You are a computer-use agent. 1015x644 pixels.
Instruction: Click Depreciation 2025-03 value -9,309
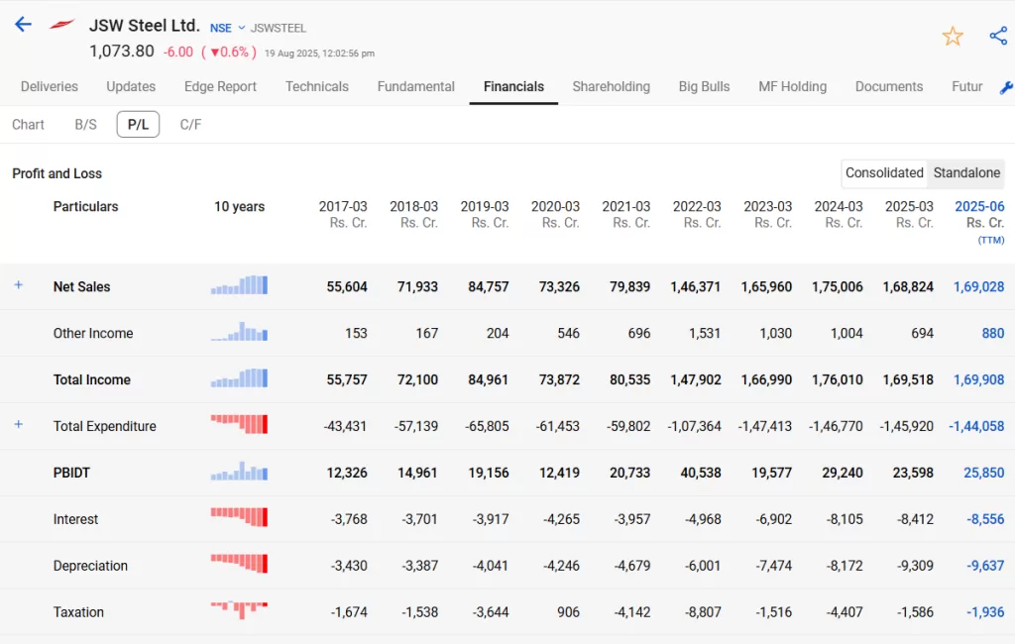[915, 567]
